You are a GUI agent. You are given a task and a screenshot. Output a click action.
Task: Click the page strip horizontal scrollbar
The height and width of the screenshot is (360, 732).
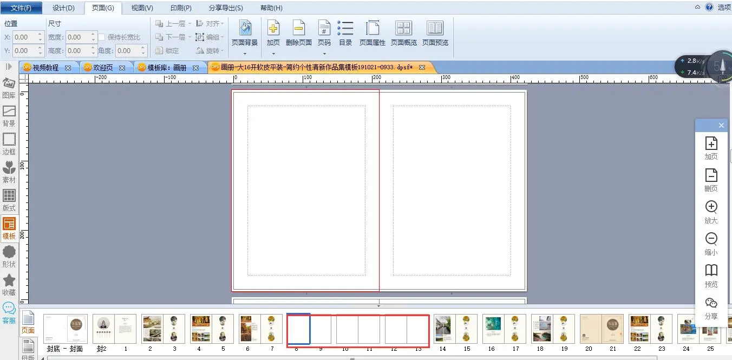[352, 358]
